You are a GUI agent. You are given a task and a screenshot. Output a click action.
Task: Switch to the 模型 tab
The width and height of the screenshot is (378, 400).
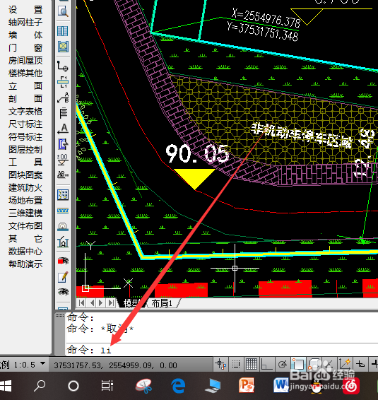131,303
